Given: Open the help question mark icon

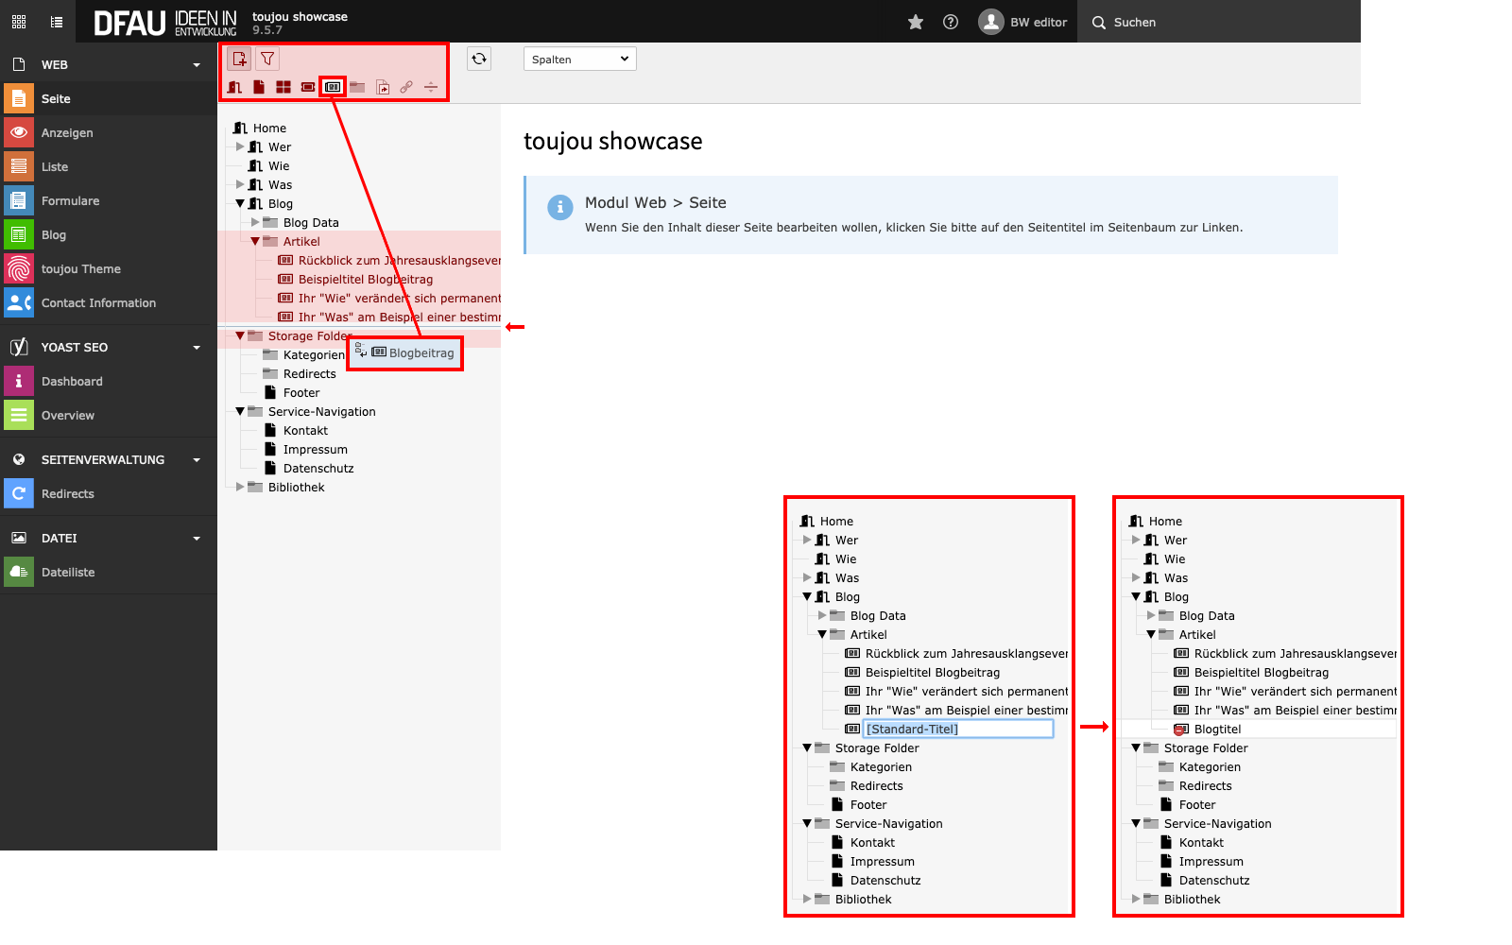Looking at the screenshot, I should (x=951, y=22).
